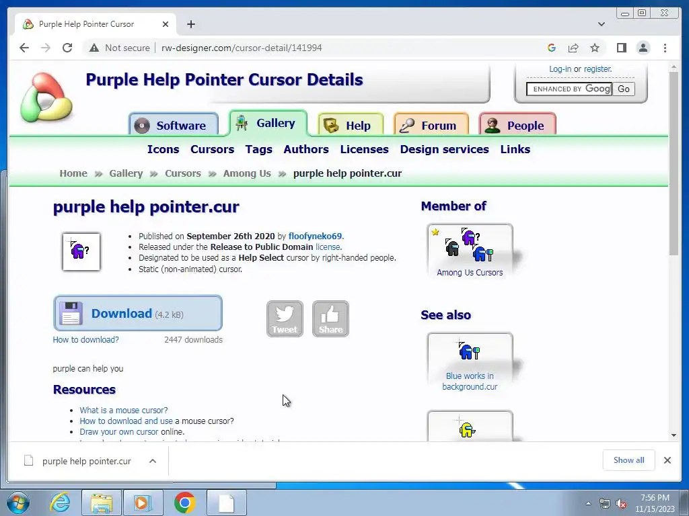
Task: Expand the tab search chevron
Action: pos(602,24)
